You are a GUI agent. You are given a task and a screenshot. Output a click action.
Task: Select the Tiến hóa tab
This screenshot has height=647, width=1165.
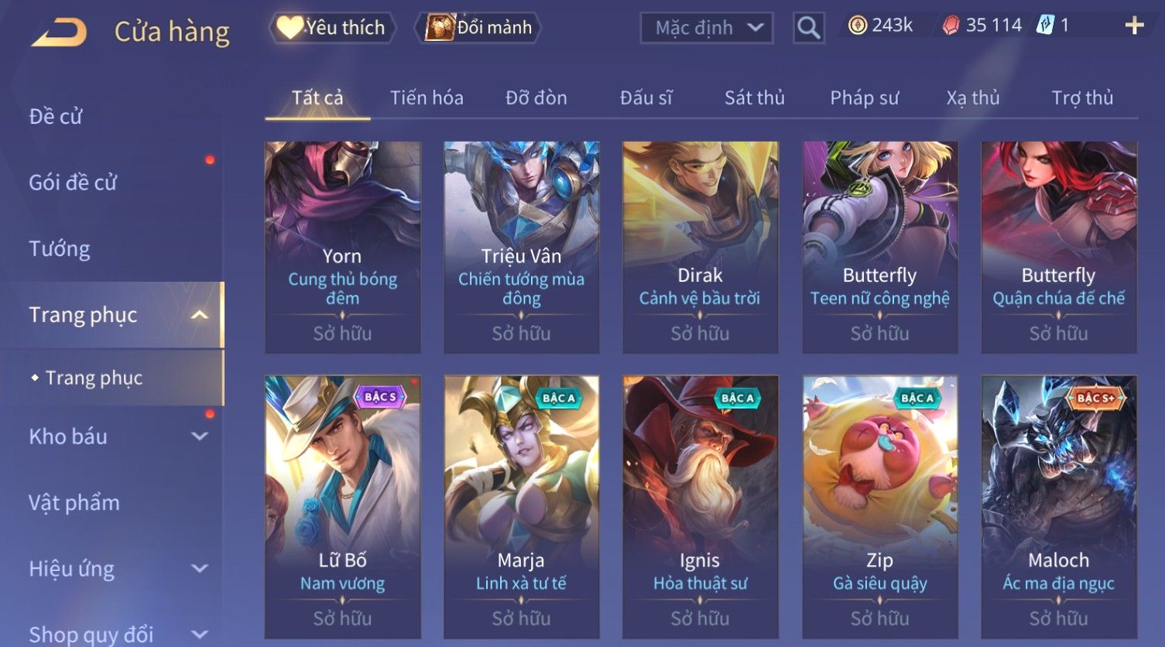coord(427,98)
